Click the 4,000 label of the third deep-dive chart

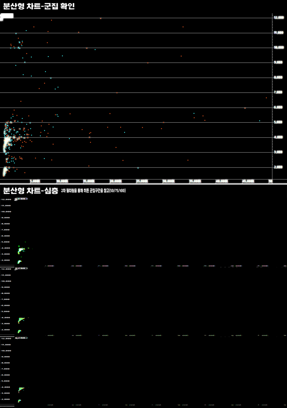(5, 387)
